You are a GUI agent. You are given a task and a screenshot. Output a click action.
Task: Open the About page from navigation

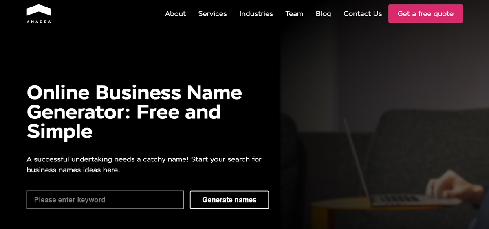click(175, 14)
